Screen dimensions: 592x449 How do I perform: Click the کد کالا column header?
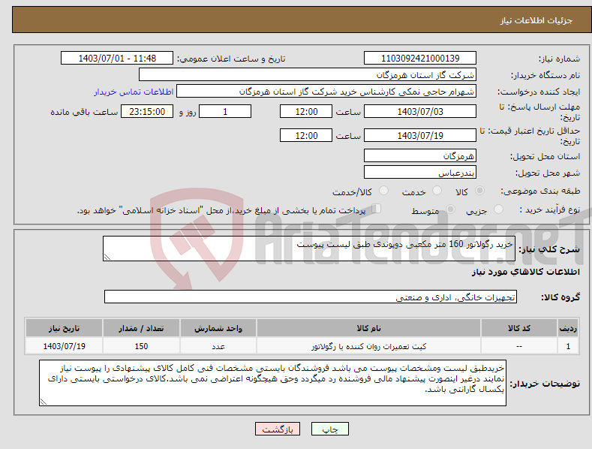coord(519,328)
